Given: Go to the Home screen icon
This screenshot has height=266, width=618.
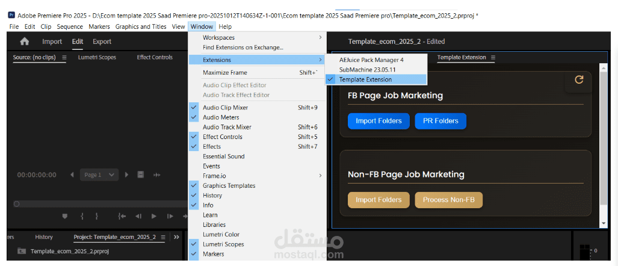Looking at the screenshot, I should pyautogui.click(x=25, y=42).
